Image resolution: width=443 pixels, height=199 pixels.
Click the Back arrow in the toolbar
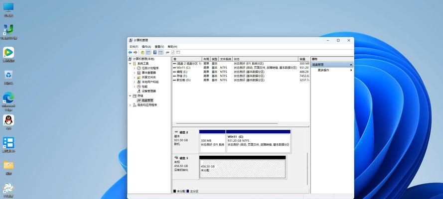coord(130,52)
